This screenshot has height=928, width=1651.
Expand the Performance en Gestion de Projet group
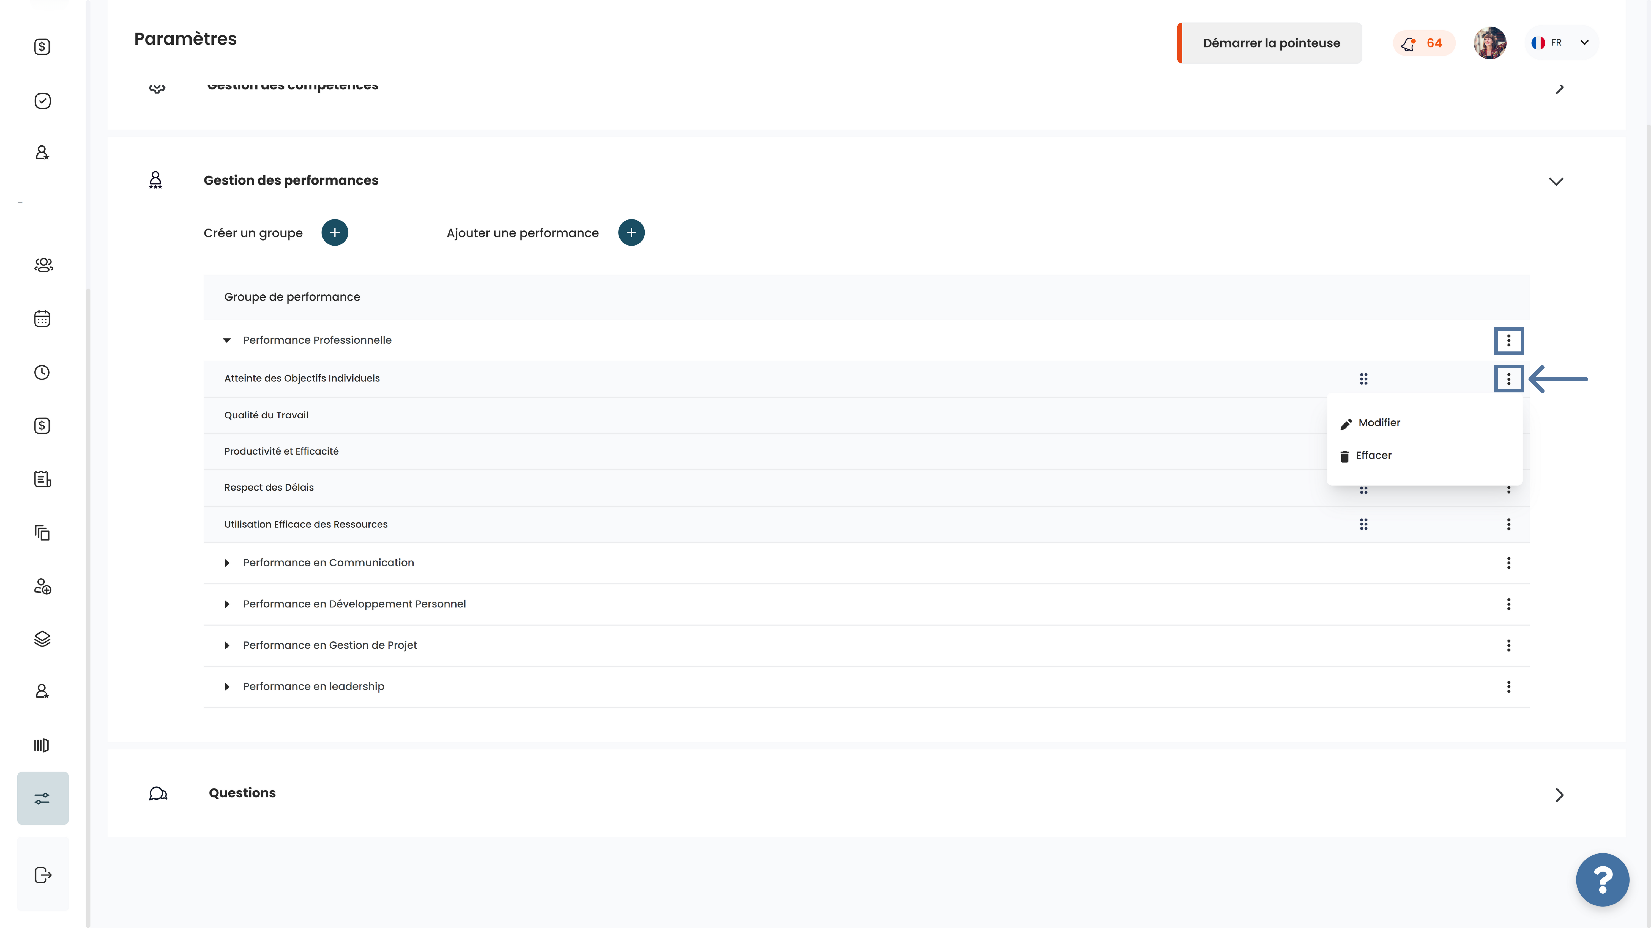point(227,646)
